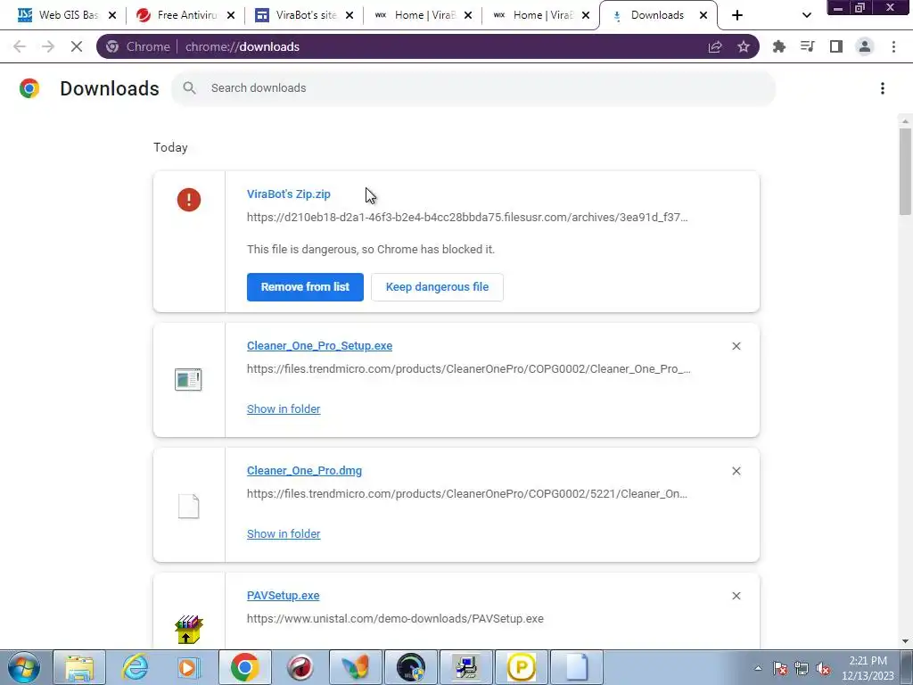Open the media control icon in toolbar

tap(808, 46)
